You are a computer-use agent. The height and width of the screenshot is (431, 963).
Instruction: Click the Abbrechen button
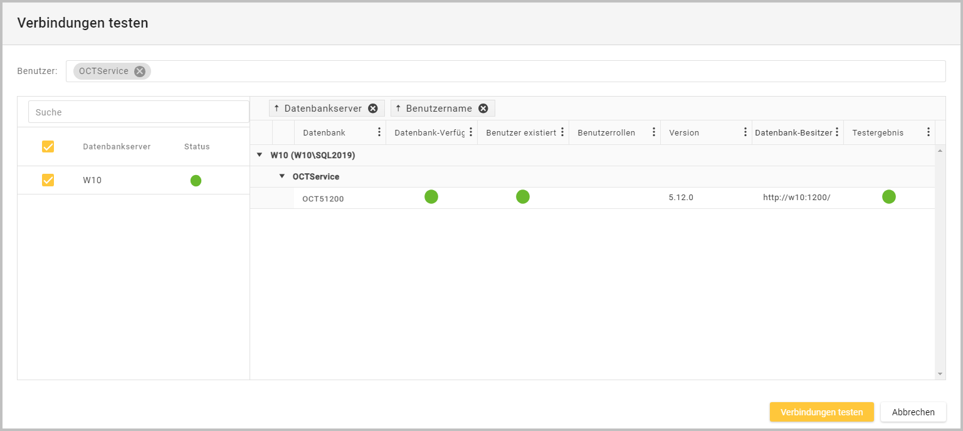click(913, 412)
